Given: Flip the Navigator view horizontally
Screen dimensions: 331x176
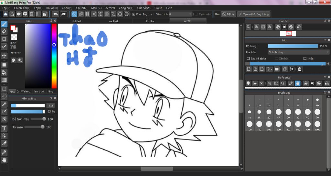Looking at the screenshot, I should (299, 27).
